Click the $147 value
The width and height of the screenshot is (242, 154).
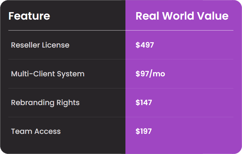coord(144,103)
